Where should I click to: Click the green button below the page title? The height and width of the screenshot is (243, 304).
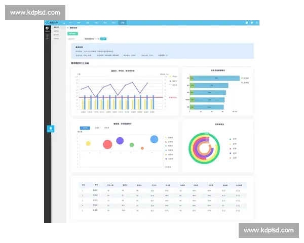(x=72, y=33)
